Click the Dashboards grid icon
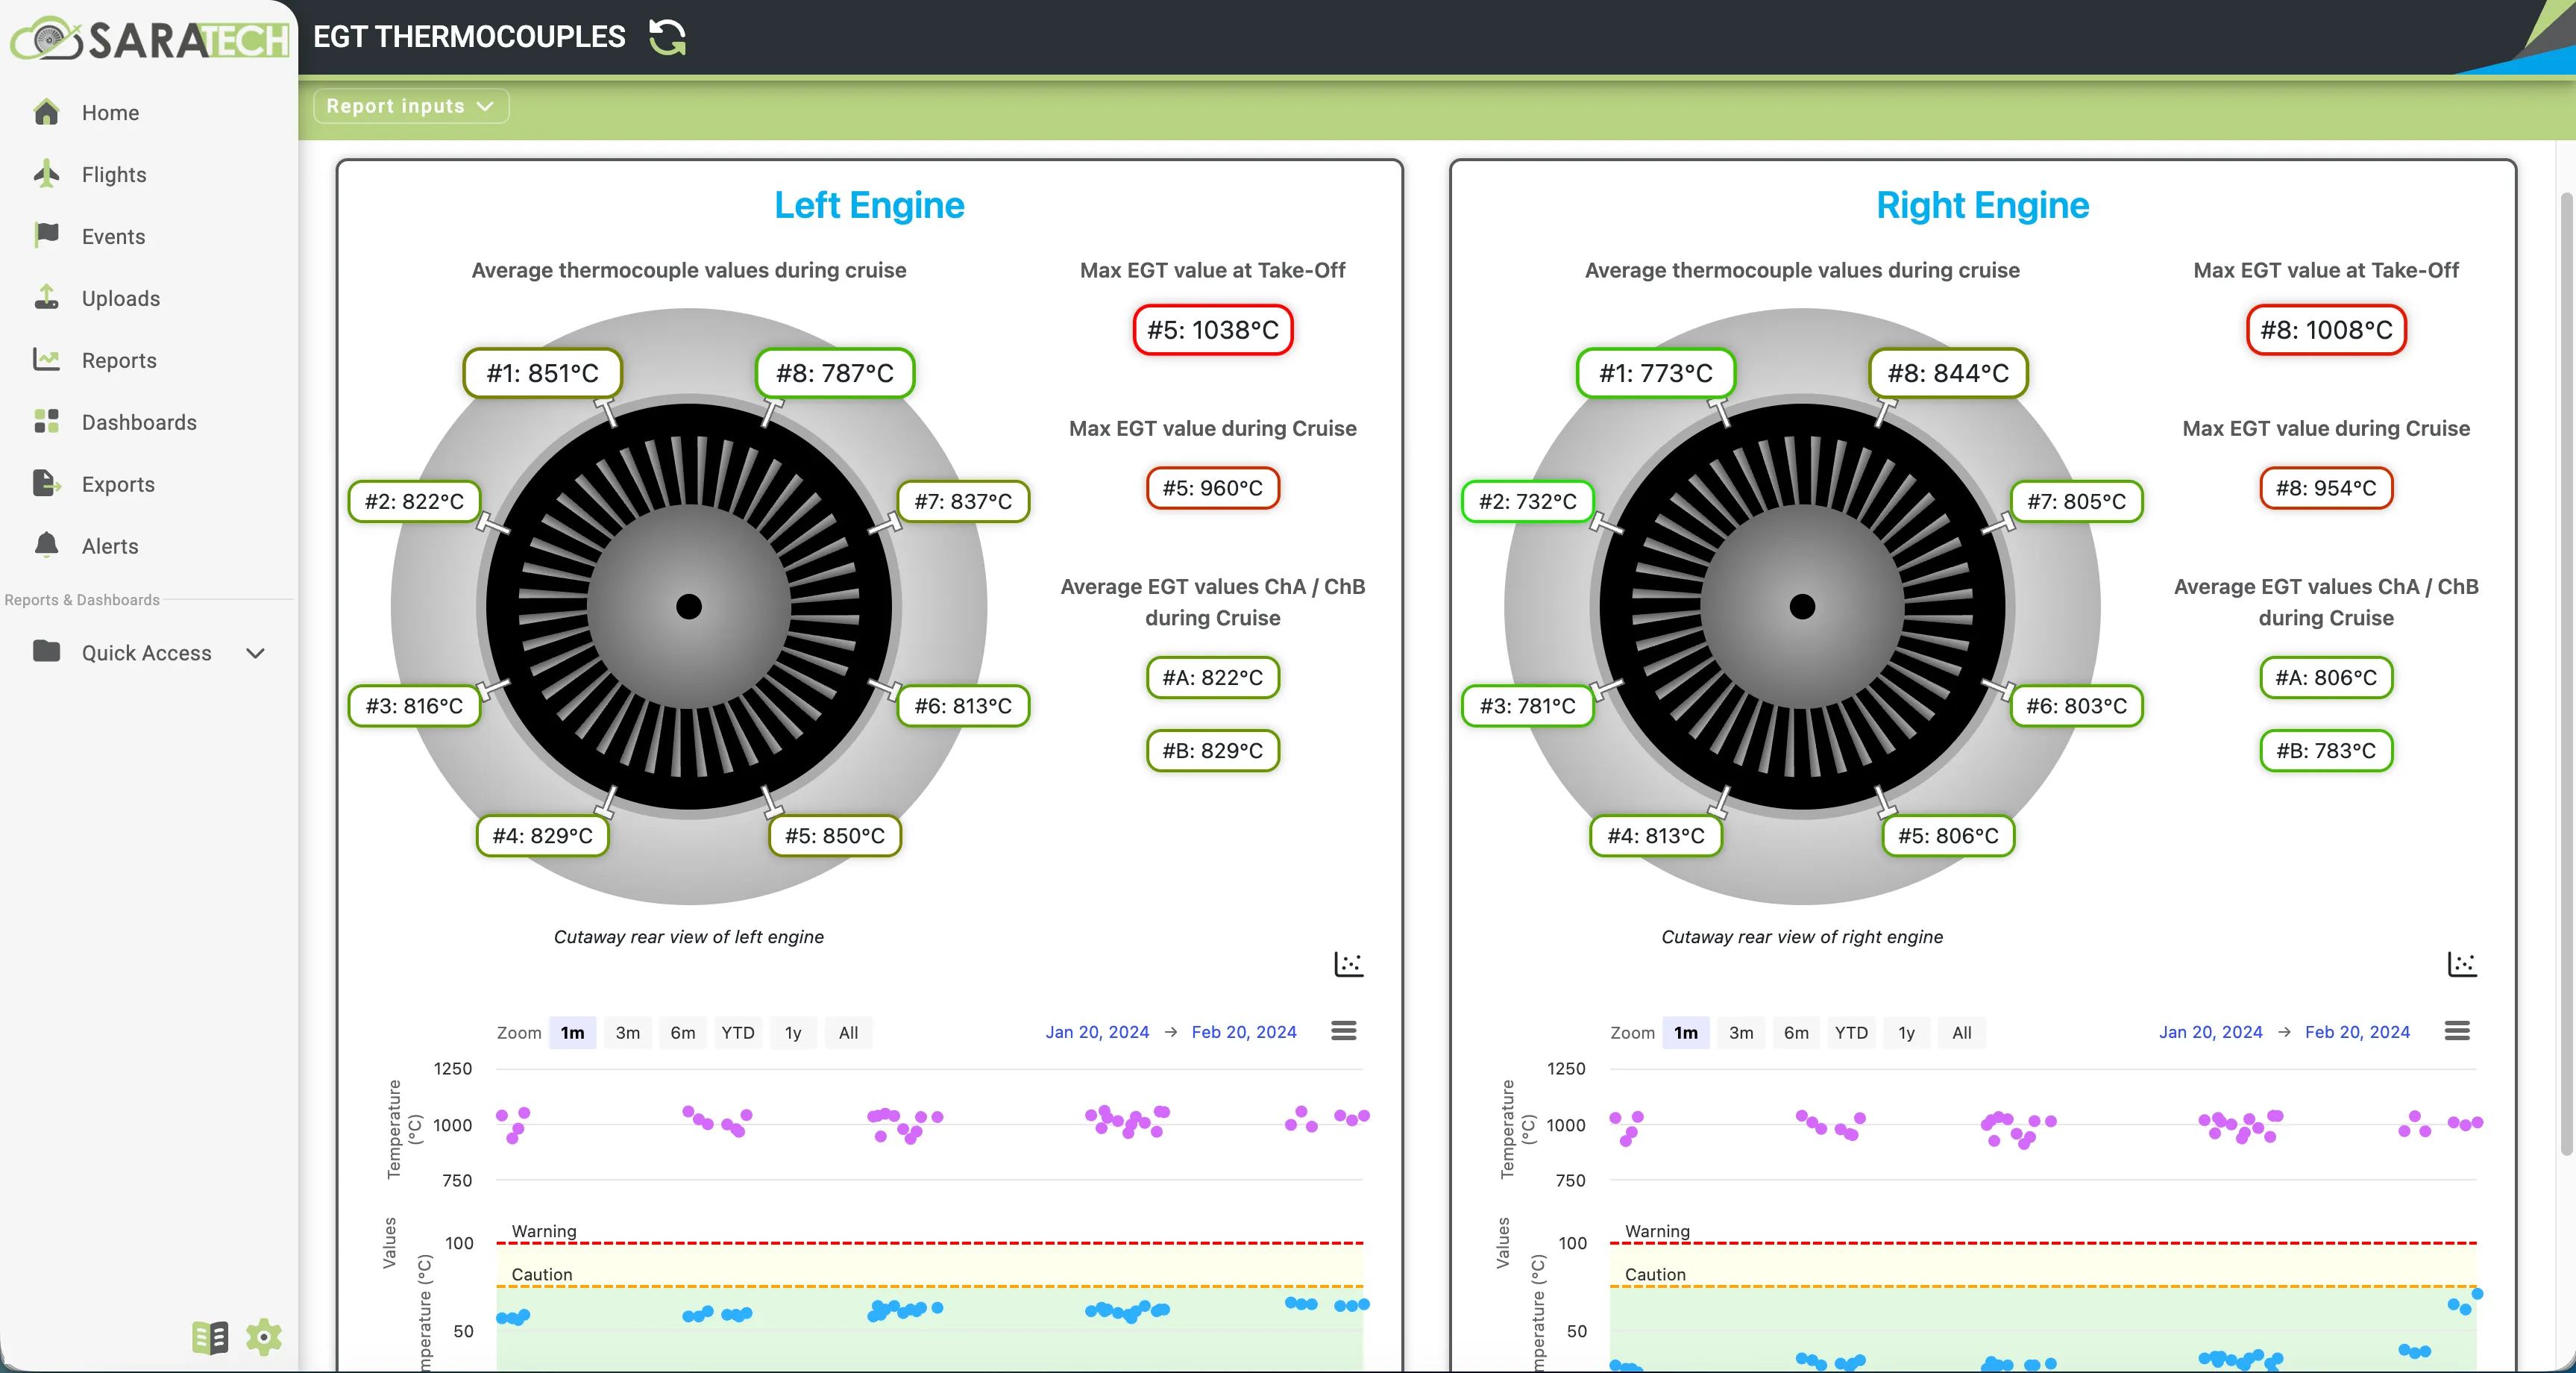Viewport: 2576px width, 1373px height. [46, 422]
